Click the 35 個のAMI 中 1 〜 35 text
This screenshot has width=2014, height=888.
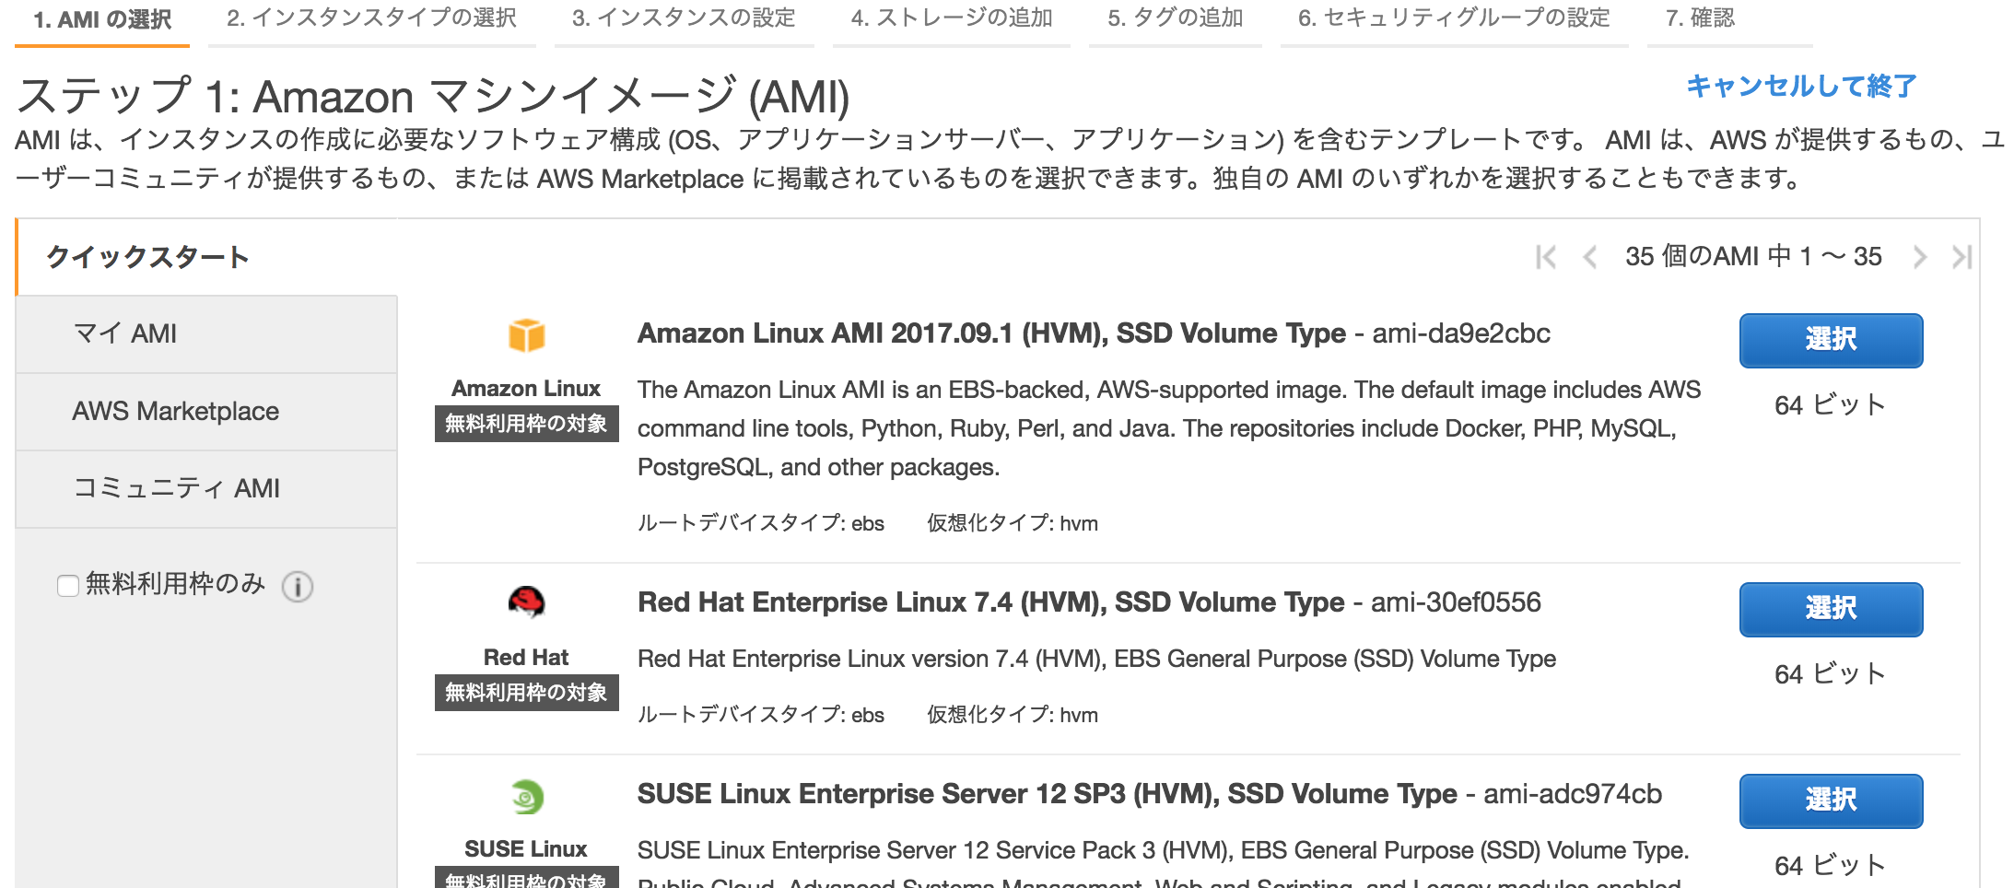click(1753, 256)
